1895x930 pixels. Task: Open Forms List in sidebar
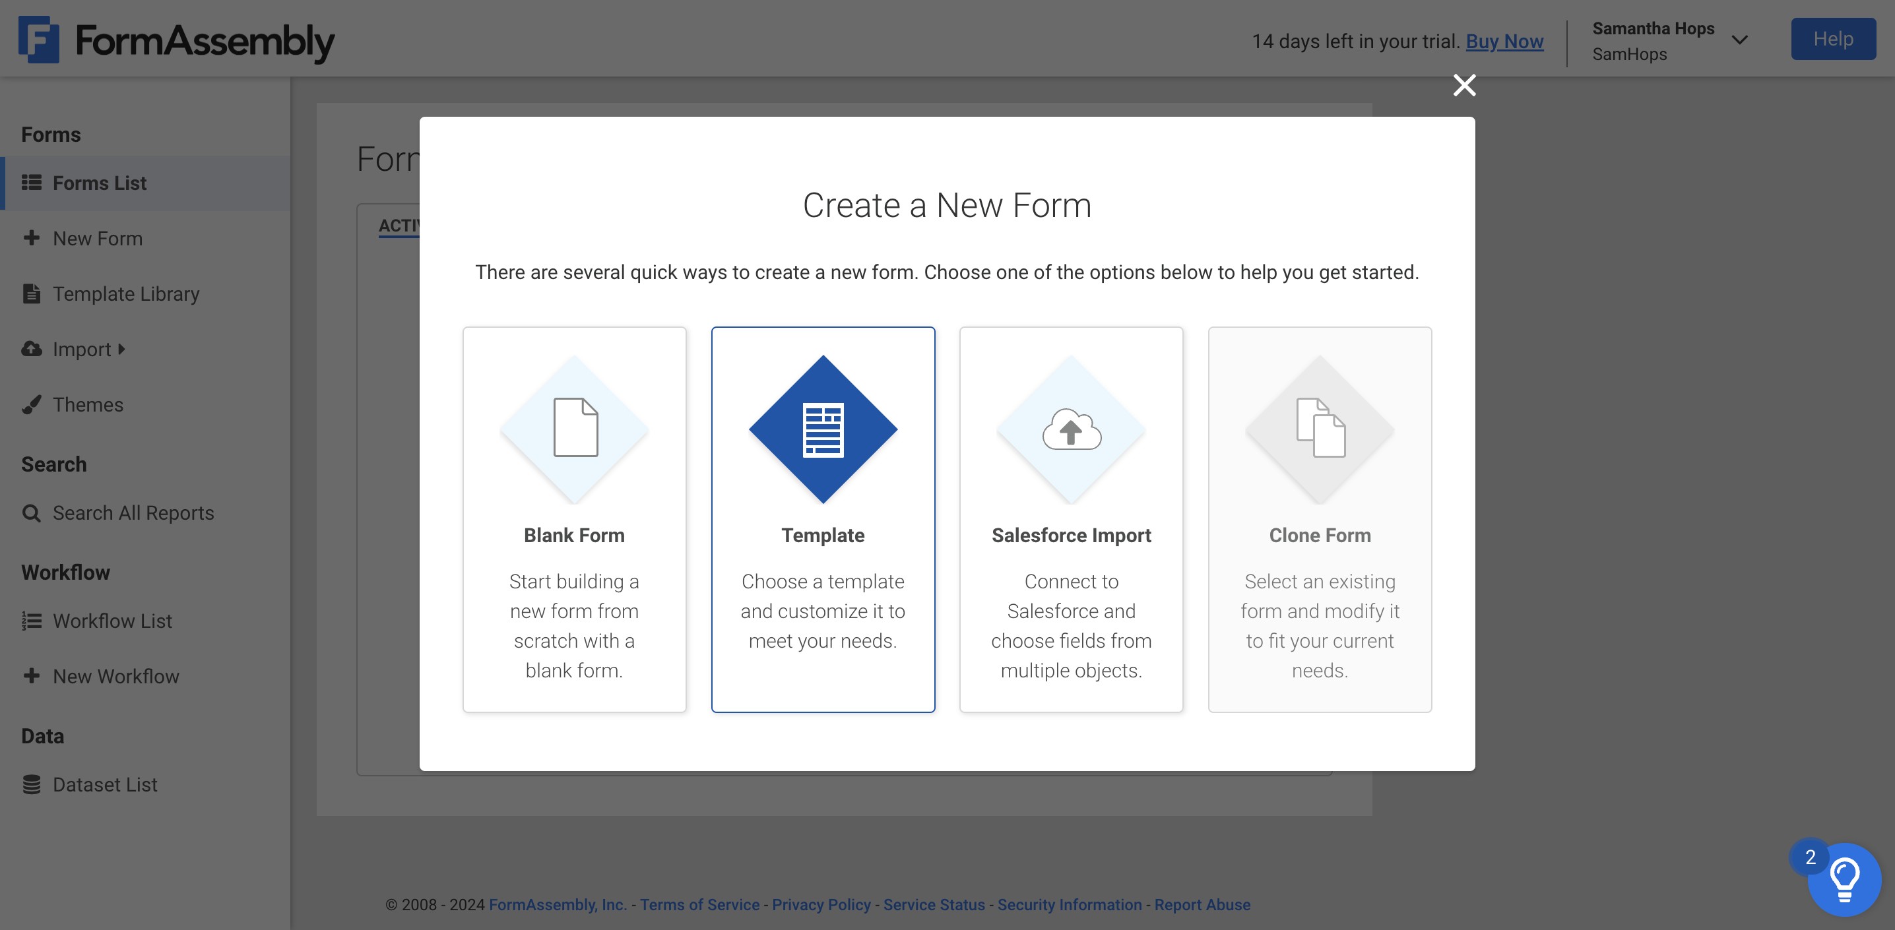(x=145, y=183)
